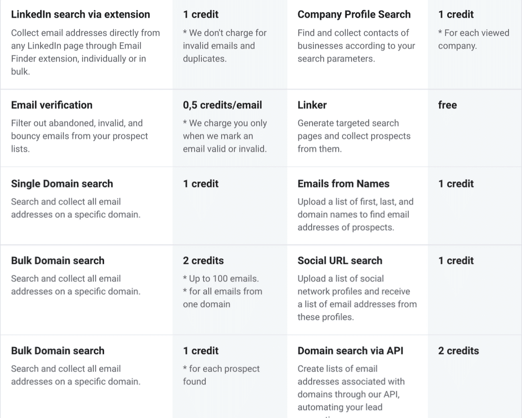Click the 'Email verification' feature title

51,105
